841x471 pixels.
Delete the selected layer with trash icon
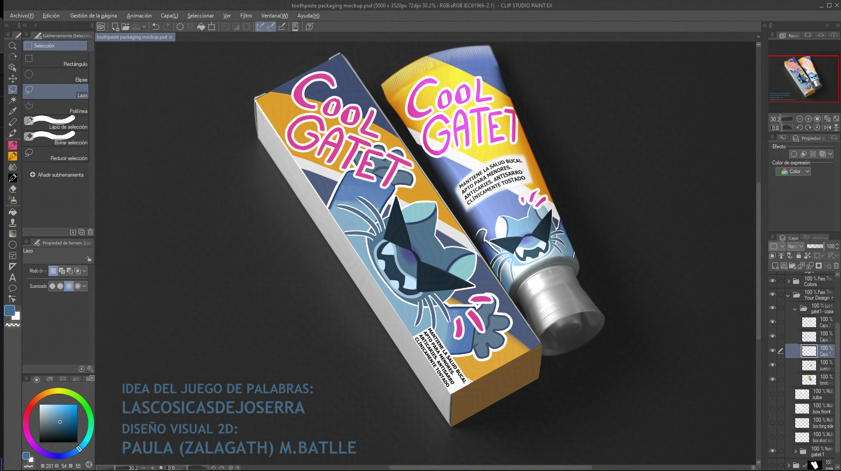pyautogui.click(x=836, y=266)
